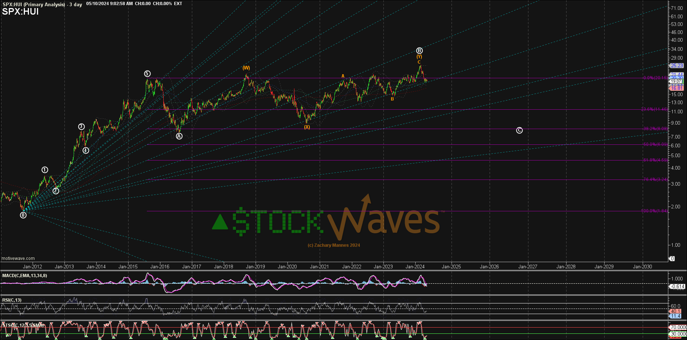Click the 60.0 RSI axis level
Image resolution: width=687 pixels, height=340 pixels.
[676, 306]
